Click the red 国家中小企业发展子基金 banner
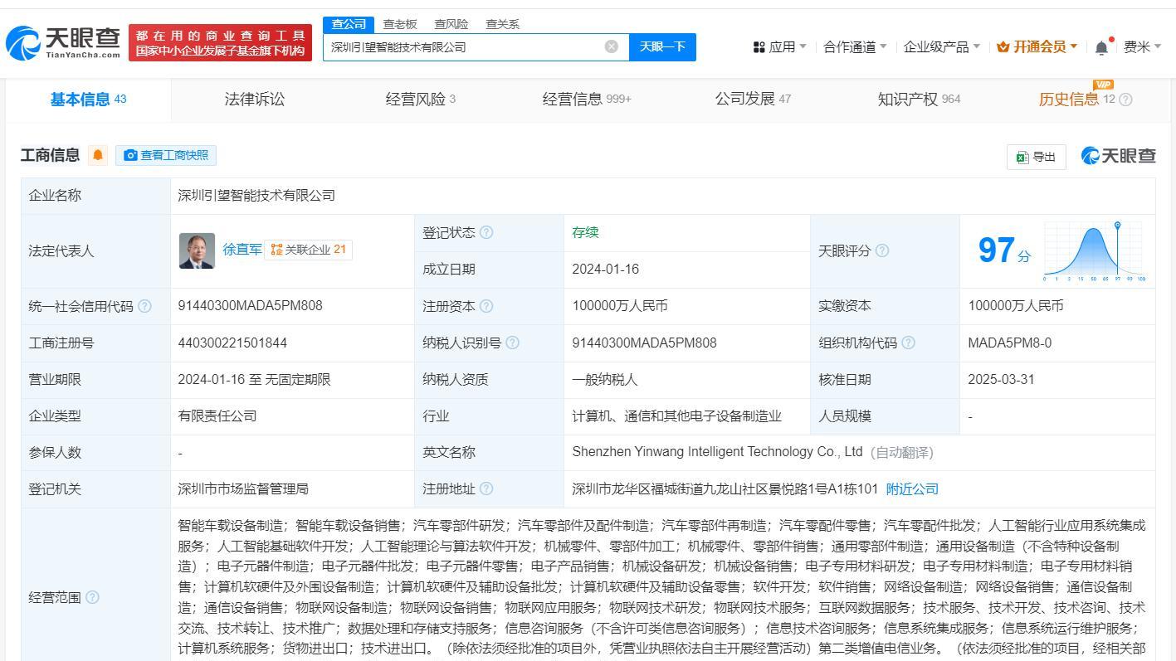Image resolution: width=1176 pixels, height=661 pixels. click(221, 43)
